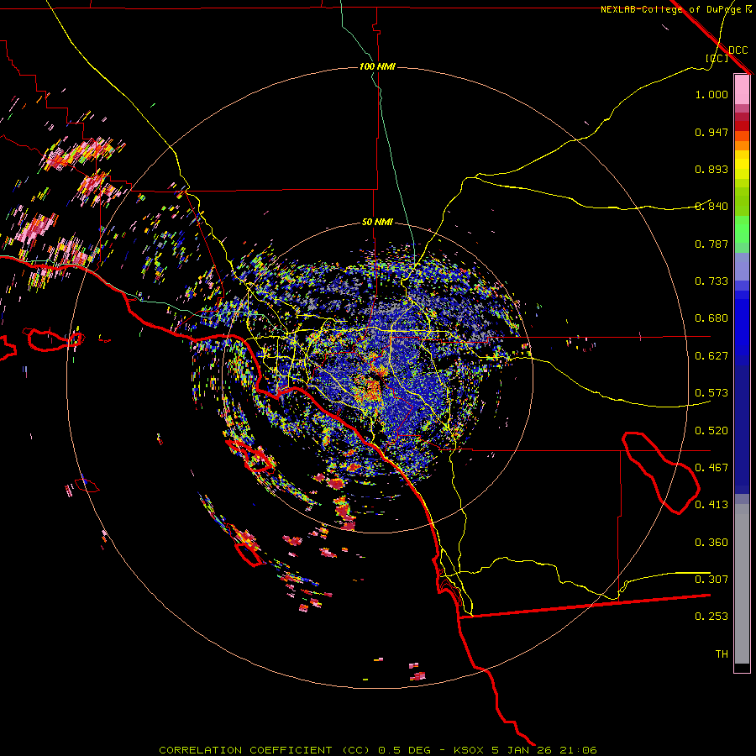This screenshot has width=756, height=756.
Task: Click the 0.307 scale value
Action: pyautogui.click(x=711, y=580)
